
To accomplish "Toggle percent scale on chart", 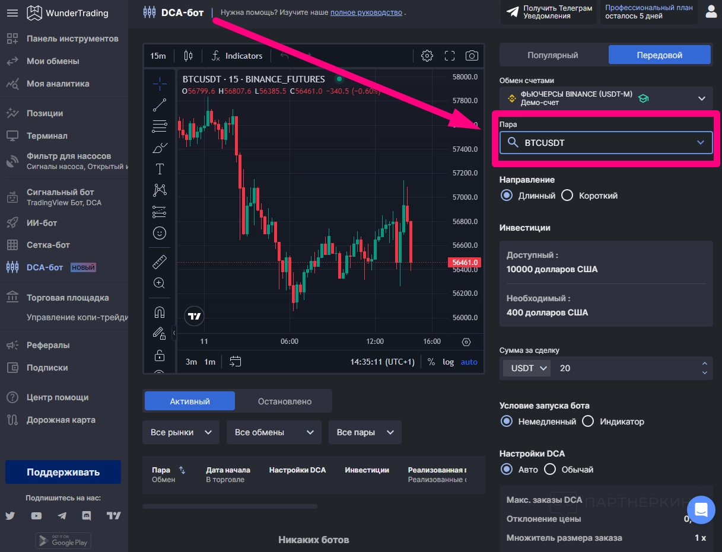I will point(431,362).
